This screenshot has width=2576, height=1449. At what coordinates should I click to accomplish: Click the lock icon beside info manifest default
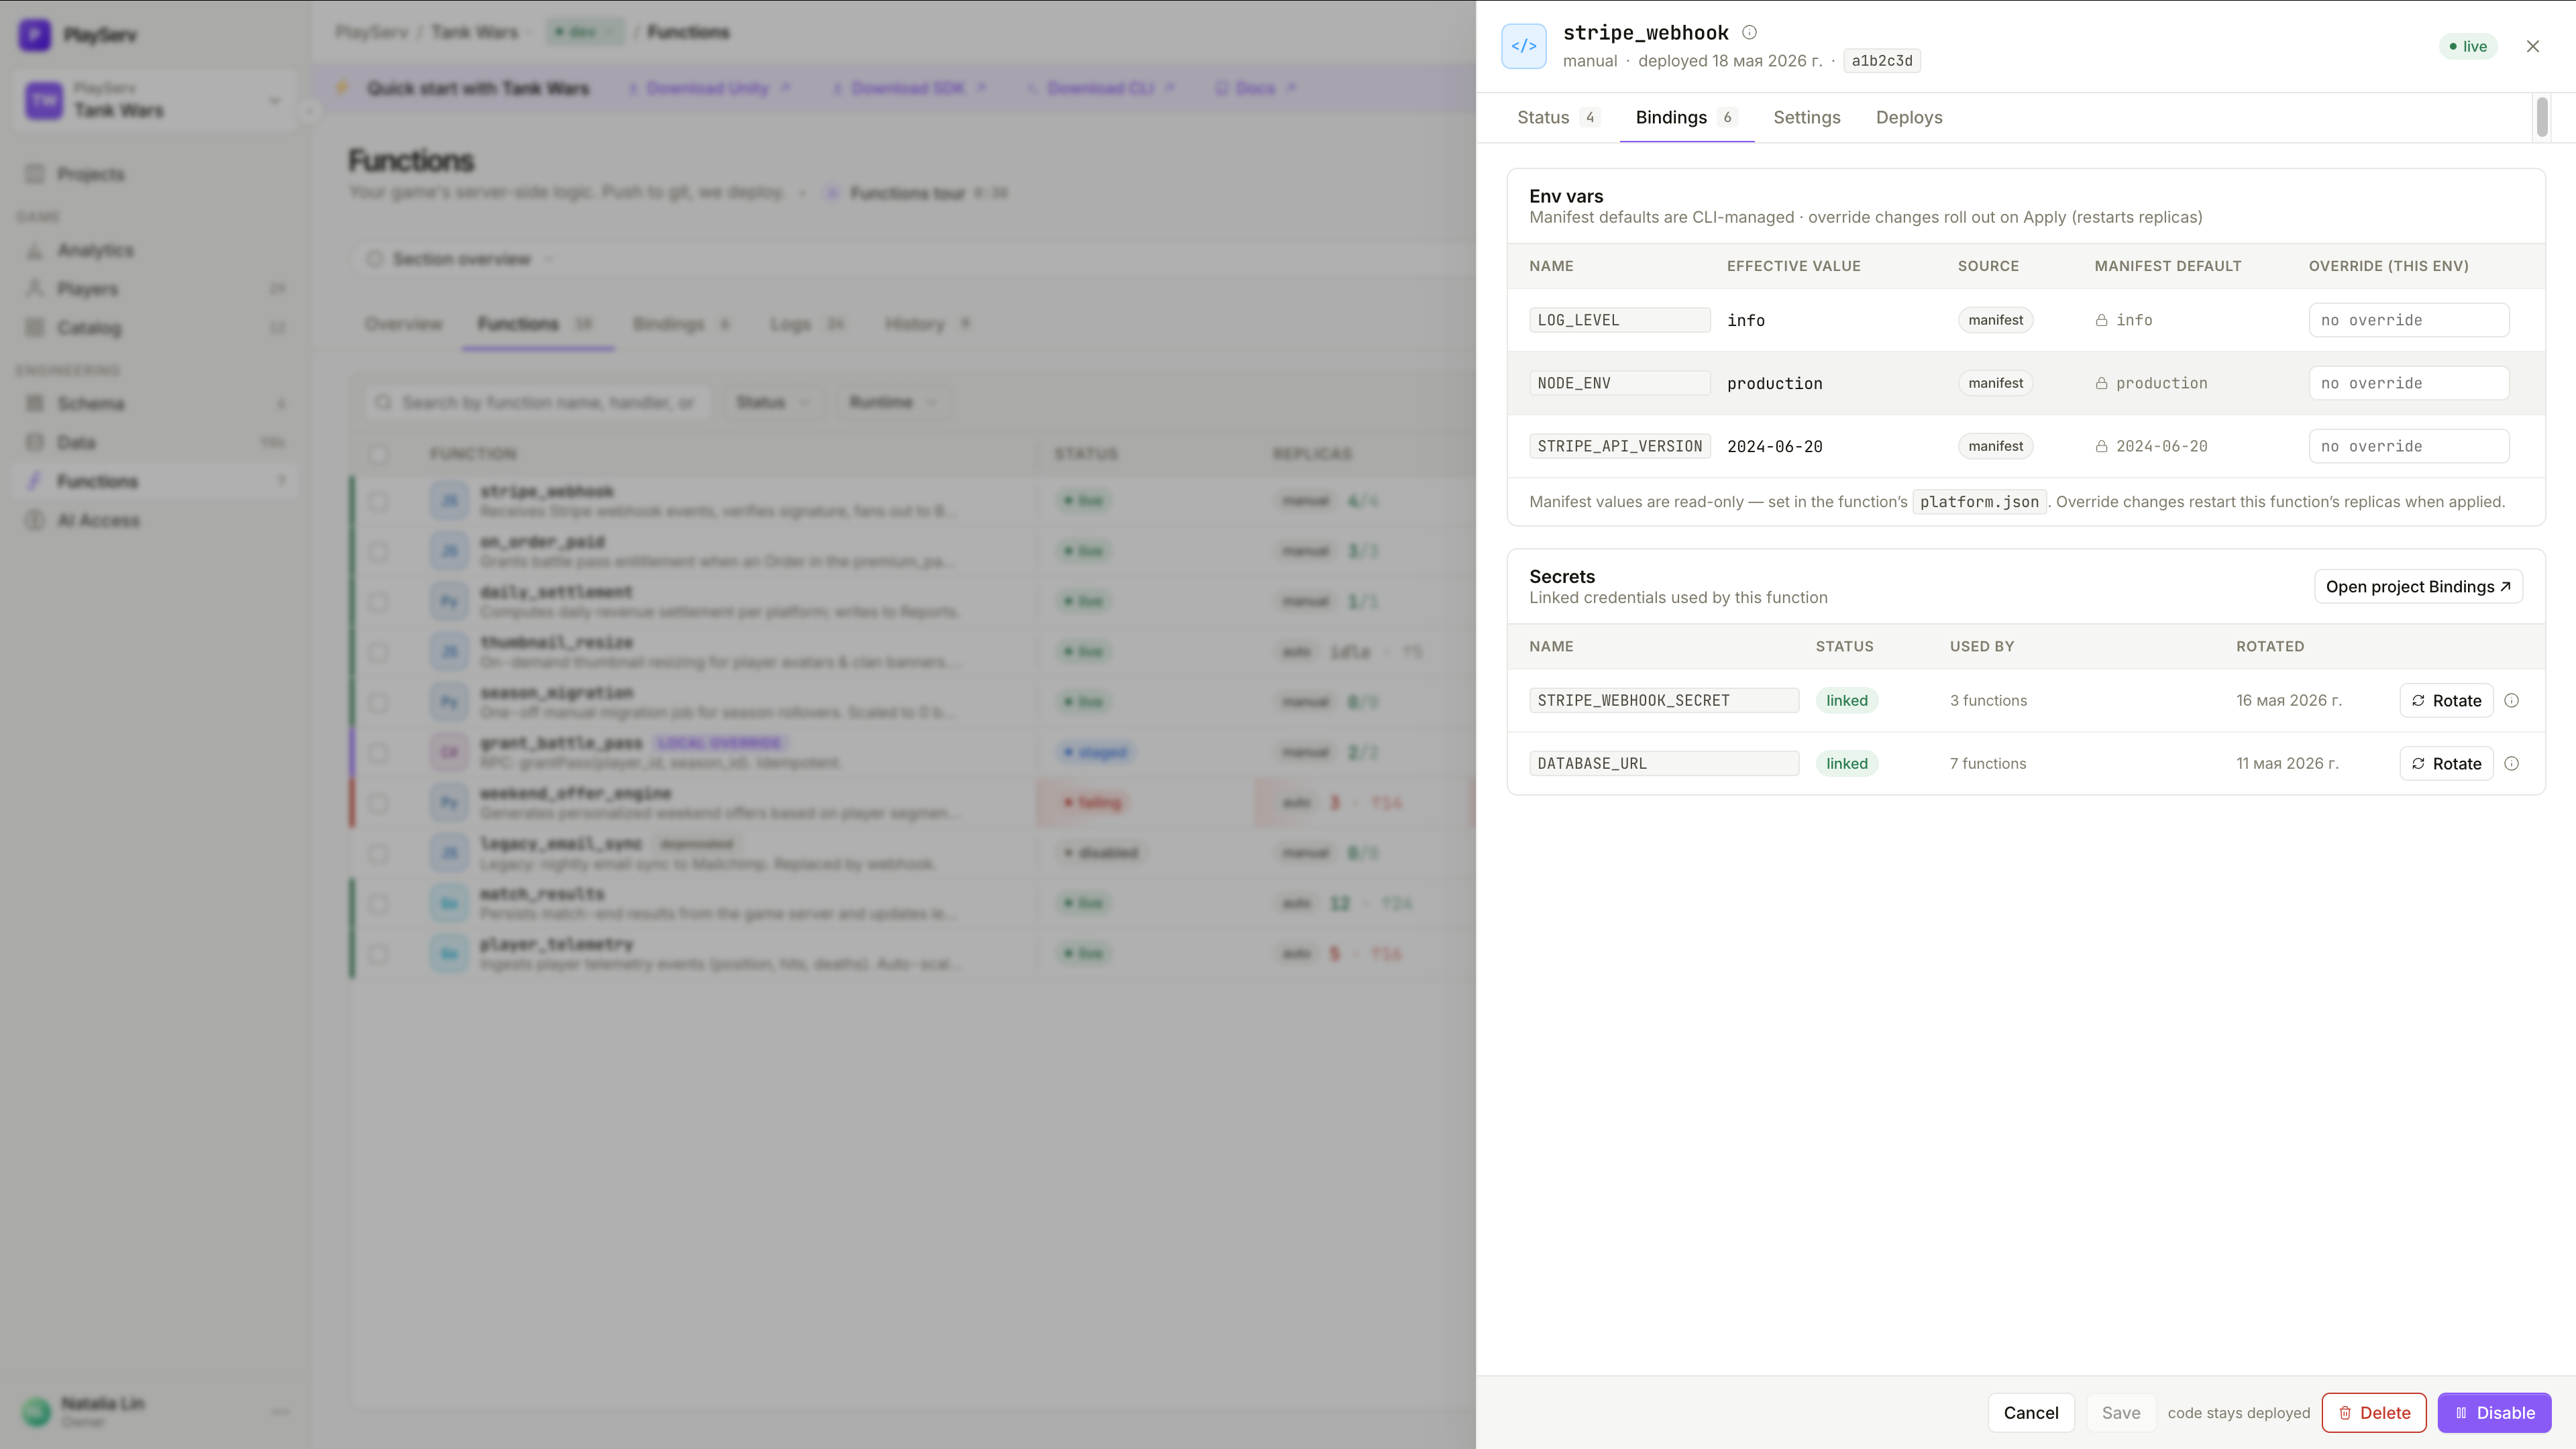click(x=2101, y=320)
